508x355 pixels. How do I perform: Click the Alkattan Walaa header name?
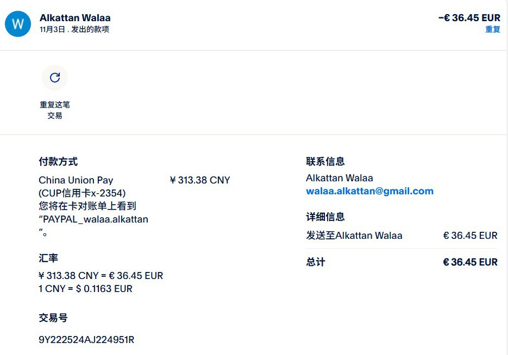point(75,18)
